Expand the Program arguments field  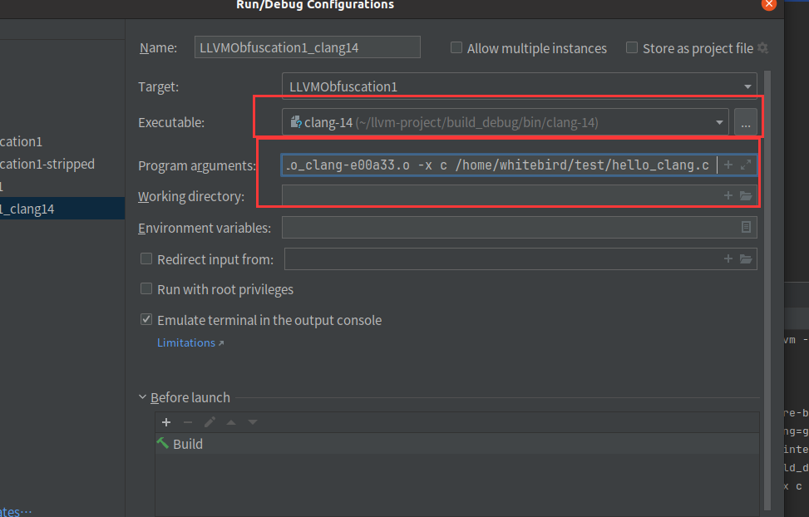746,165
